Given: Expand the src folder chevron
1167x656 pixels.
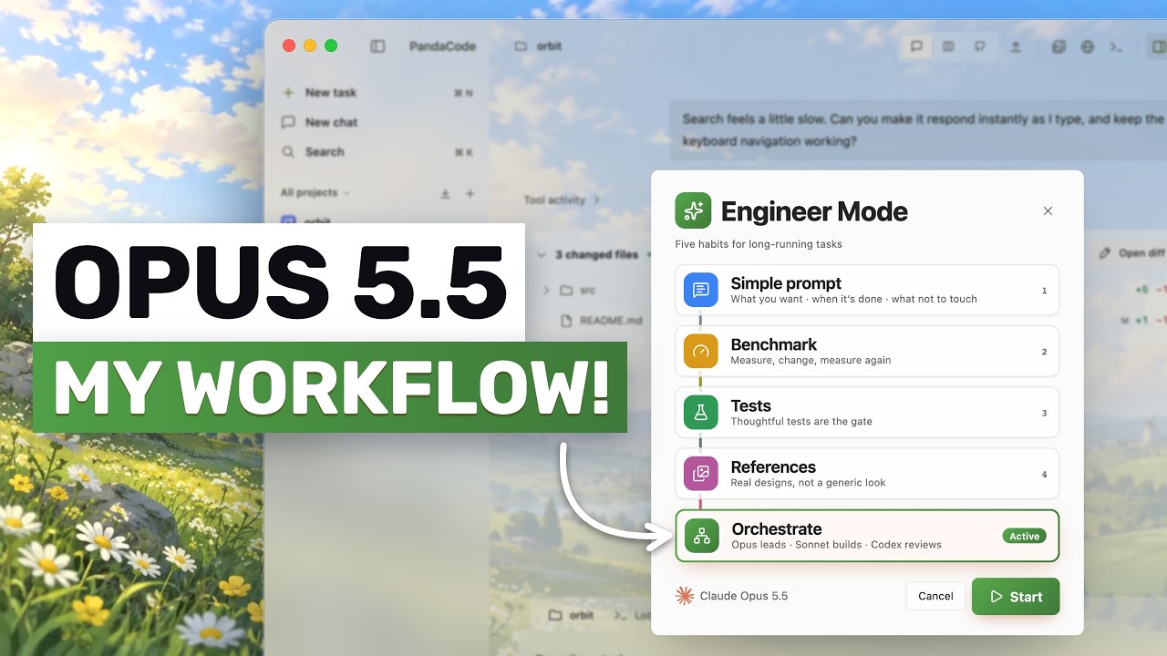Looking at the screenshot, I should point(546,291).
